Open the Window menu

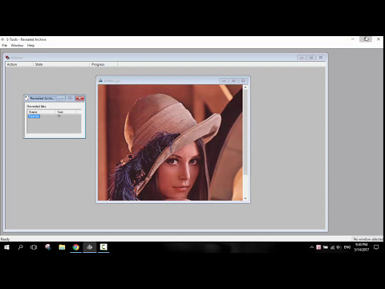pyautogui.click(x=17, y=45)
